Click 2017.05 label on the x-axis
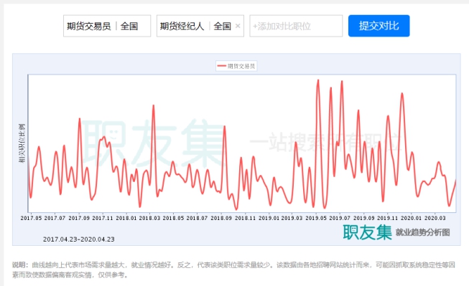Screen dimensions: 469x286 [31, 218]
